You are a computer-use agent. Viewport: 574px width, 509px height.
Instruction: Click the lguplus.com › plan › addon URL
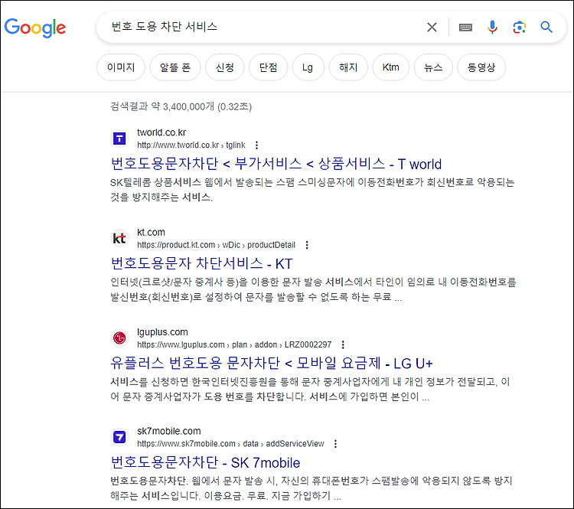[x=234, y=344]
